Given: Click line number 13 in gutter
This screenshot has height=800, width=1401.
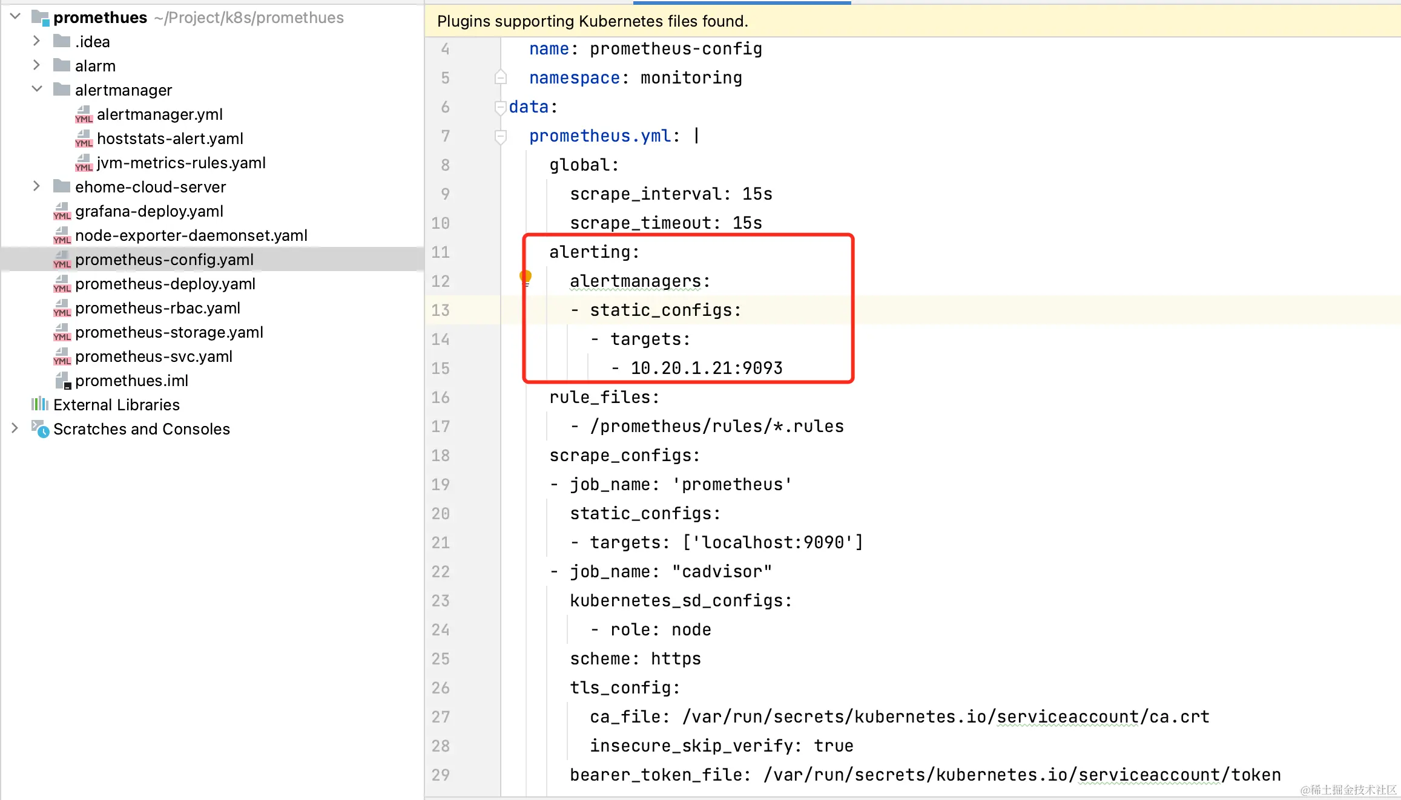Looking at the screenshot, I should tap(441, 310).
